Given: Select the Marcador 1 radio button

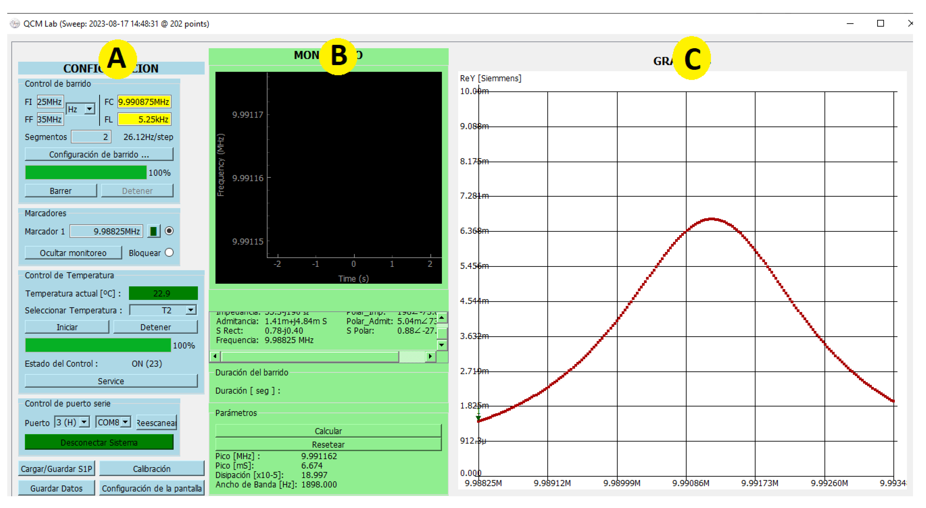Looking at the screenshot, I should click(x=169, y=231).
